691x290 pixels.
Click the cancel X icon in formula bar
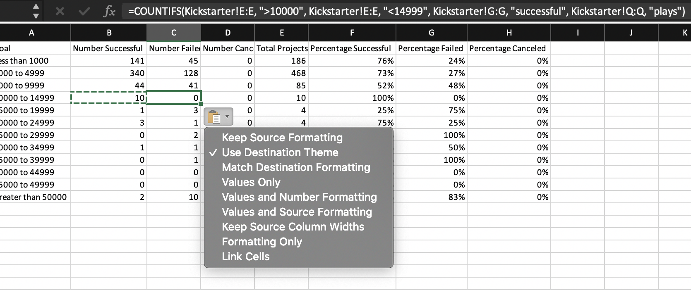60,11
